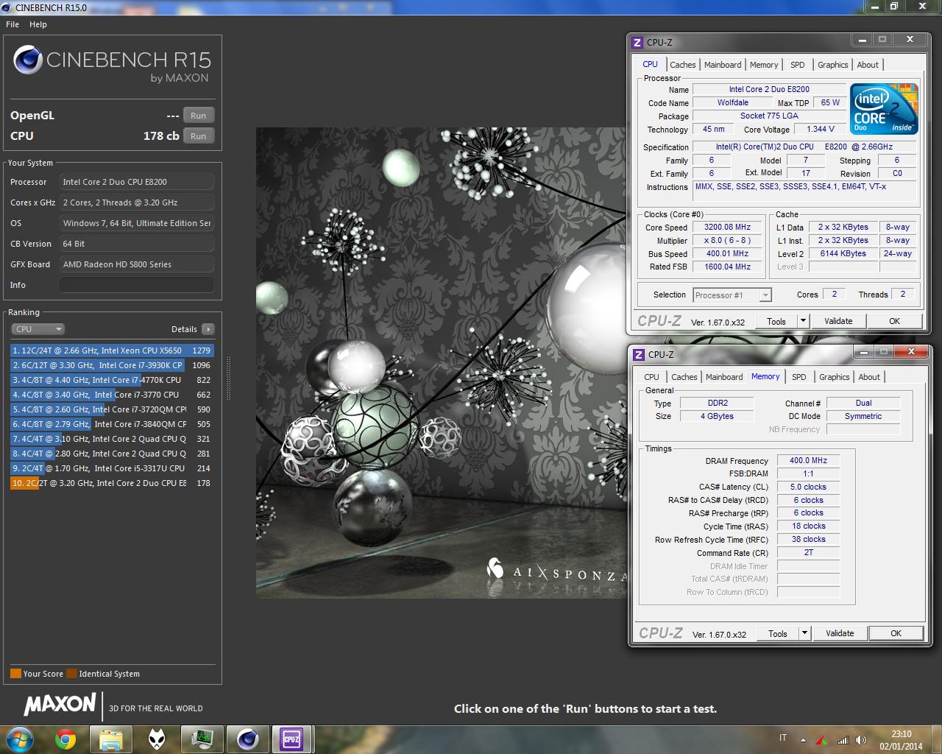Screen dimensions: 942x754
Task: Expand Tools dropdown arrow in upper CPU-Z
Action: pos(803,321)
